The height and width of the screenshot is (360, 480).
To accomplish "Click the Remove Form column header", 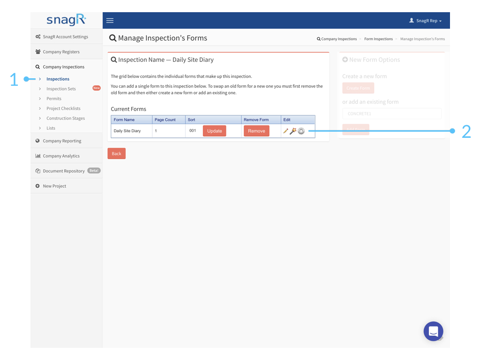I will coord(261,120).
